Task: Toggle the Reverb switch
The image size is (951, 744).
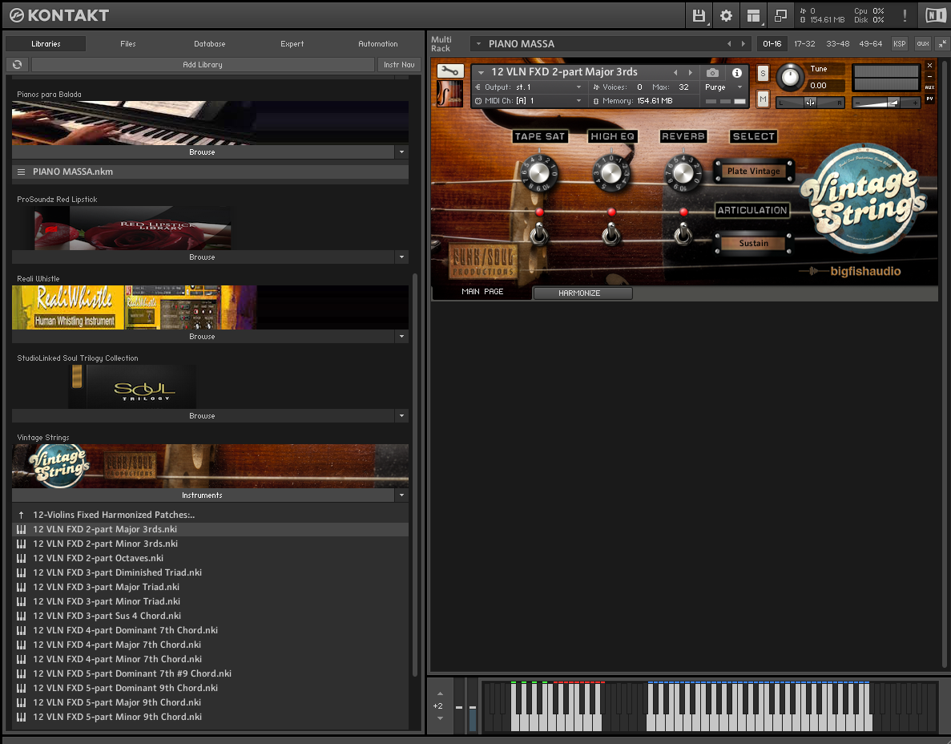Action: coord(683,233)
